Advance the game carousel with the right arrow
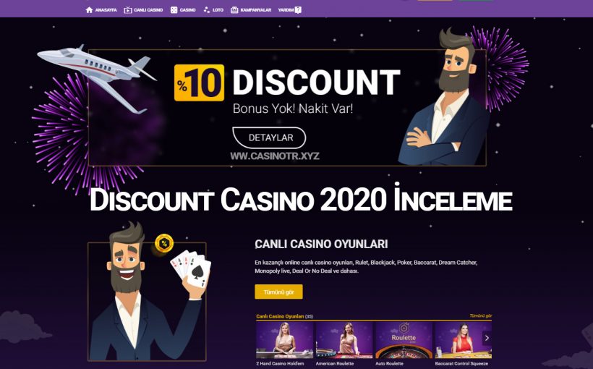The image size is (593, 369). coord(487,338)
